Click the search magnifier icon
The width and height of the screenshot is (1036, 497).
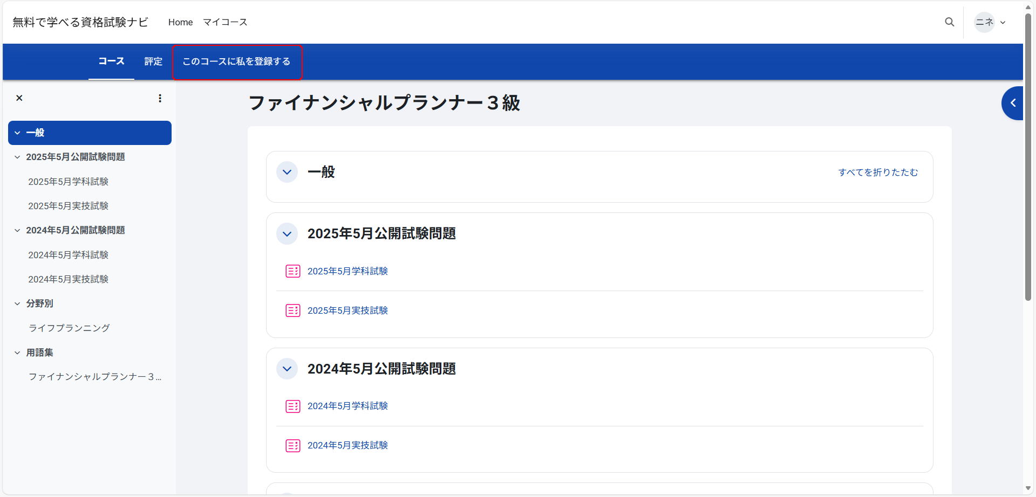pyautogui.click(x=949, y=22)
